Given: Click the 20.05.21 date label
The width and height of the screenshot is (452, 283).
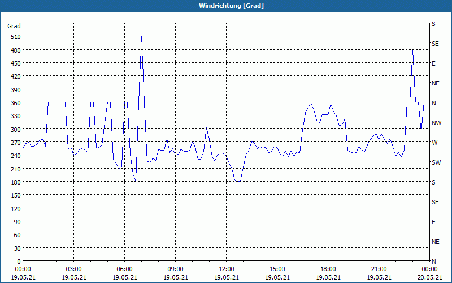Looking at the screenshot, I should [430, 277].
